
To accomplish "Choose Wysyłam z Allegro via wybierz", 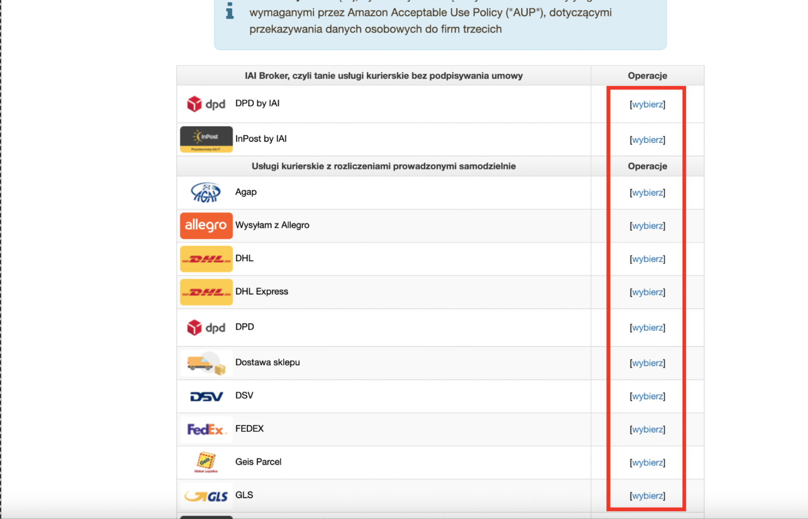I will (x=647, y=226).
